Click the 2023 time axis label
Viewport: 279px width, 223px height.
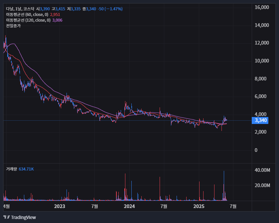coord(60,206)
